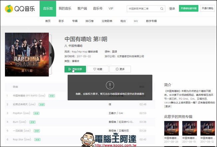Click the 收藏 heart button

point(98,69)
